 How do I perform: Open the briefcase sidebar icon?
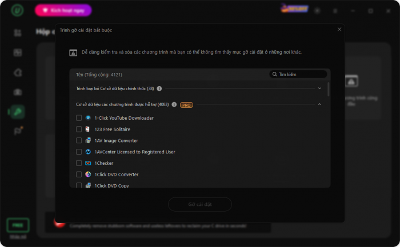(18, 92)
